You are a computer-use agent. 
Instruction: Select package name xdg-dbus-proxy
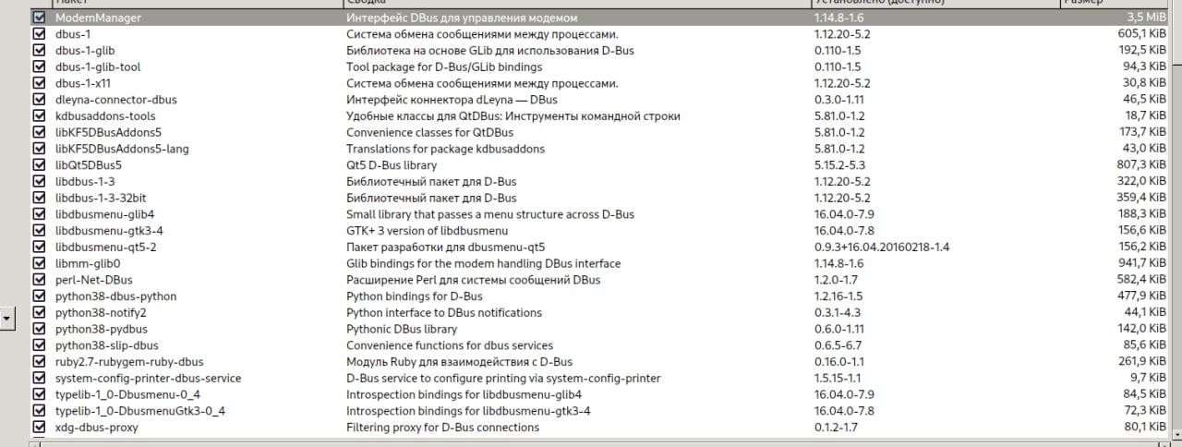point(97,428)
